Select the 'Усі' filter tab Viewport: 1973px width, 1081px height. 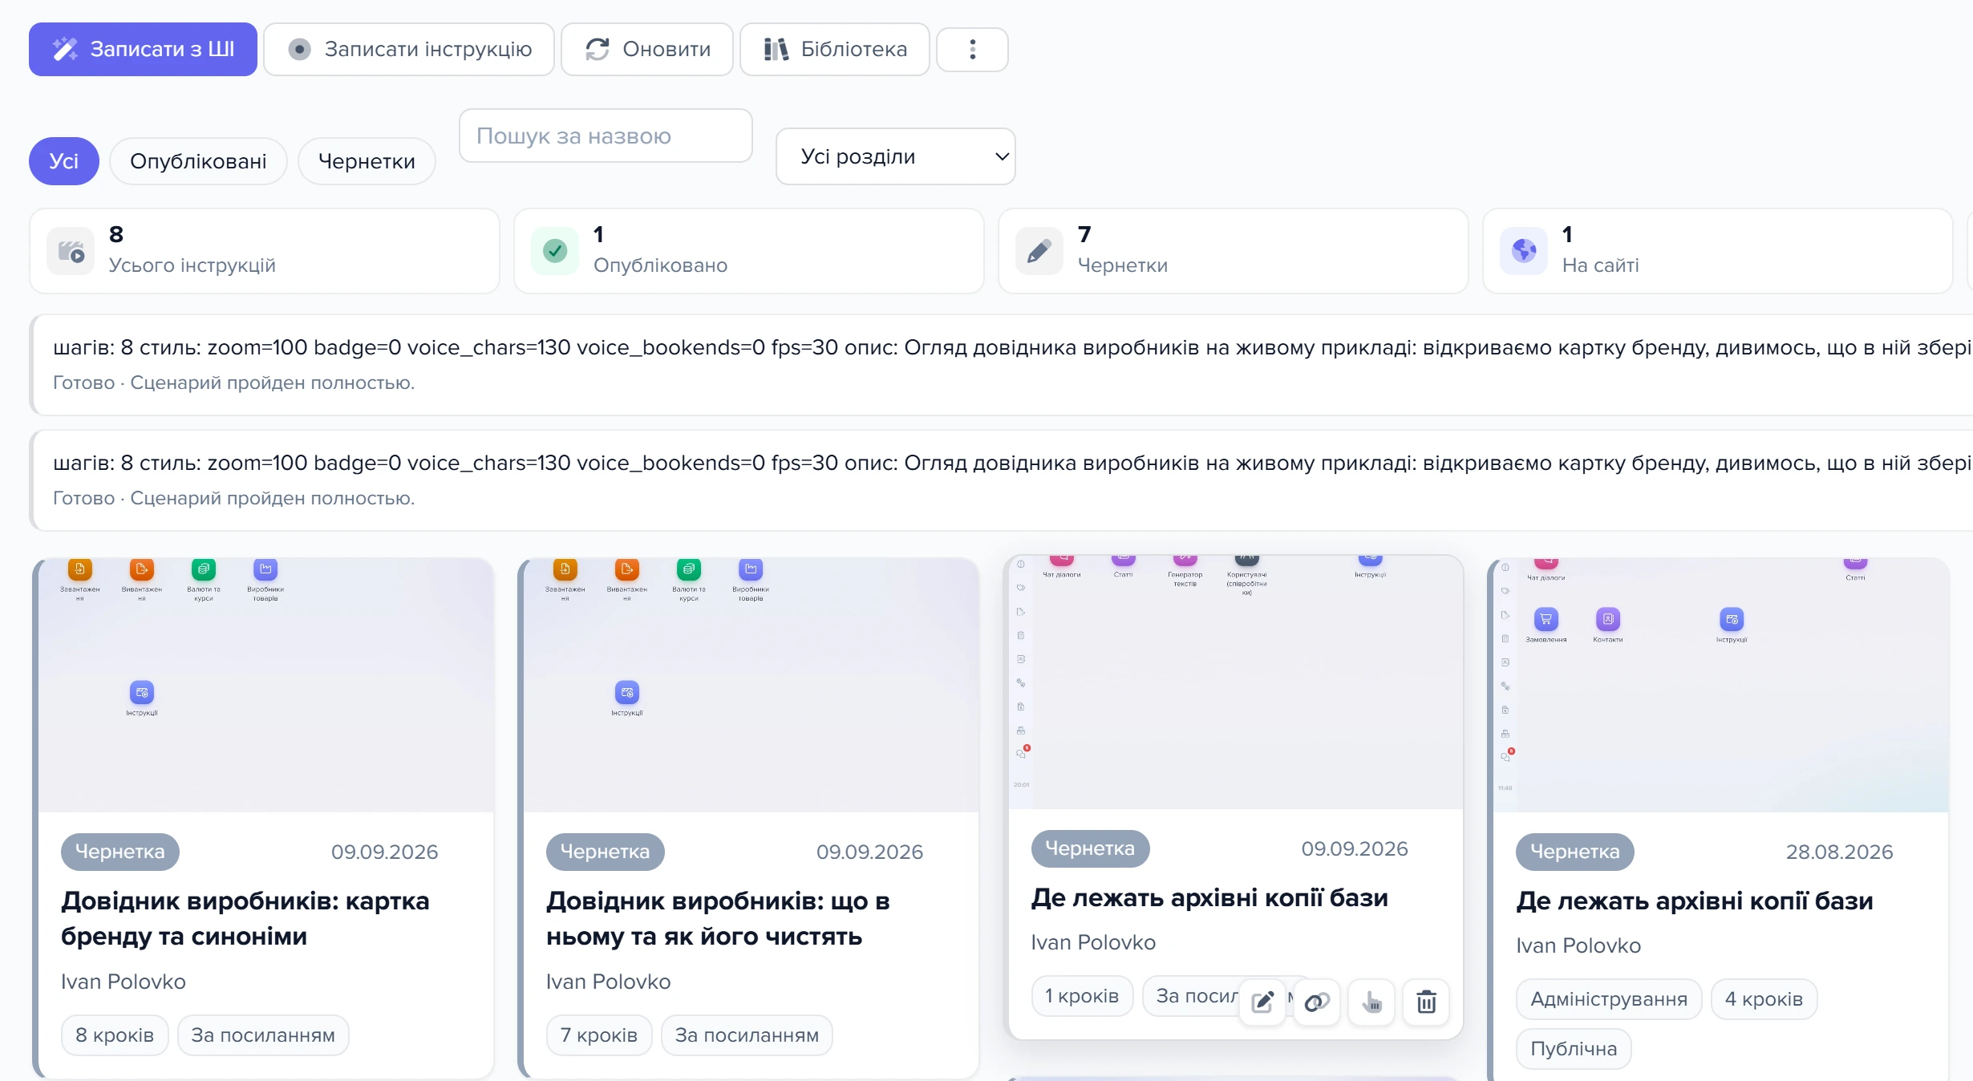click(64, 161)
